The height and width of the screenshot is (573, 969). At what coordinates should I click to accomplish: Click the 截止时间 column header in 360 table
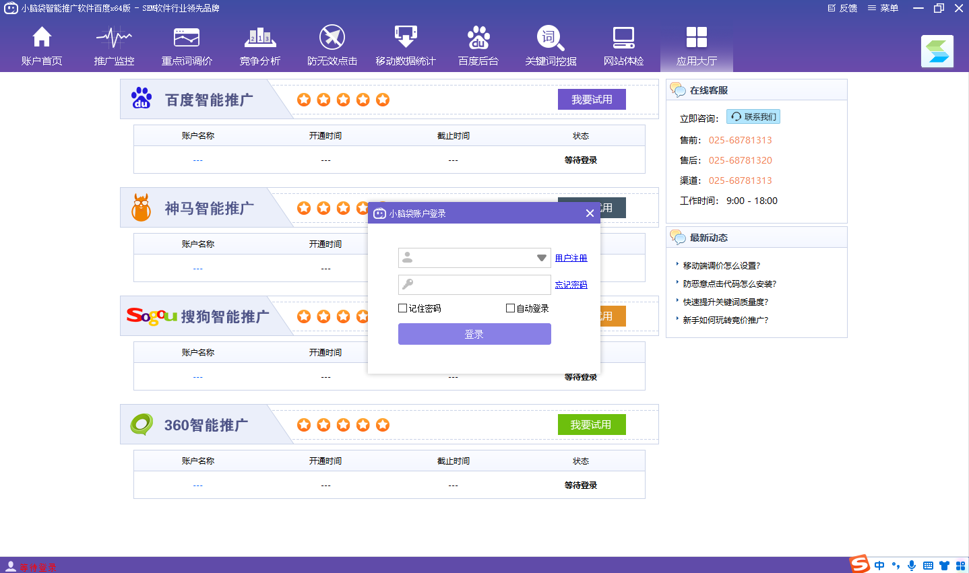454,461
